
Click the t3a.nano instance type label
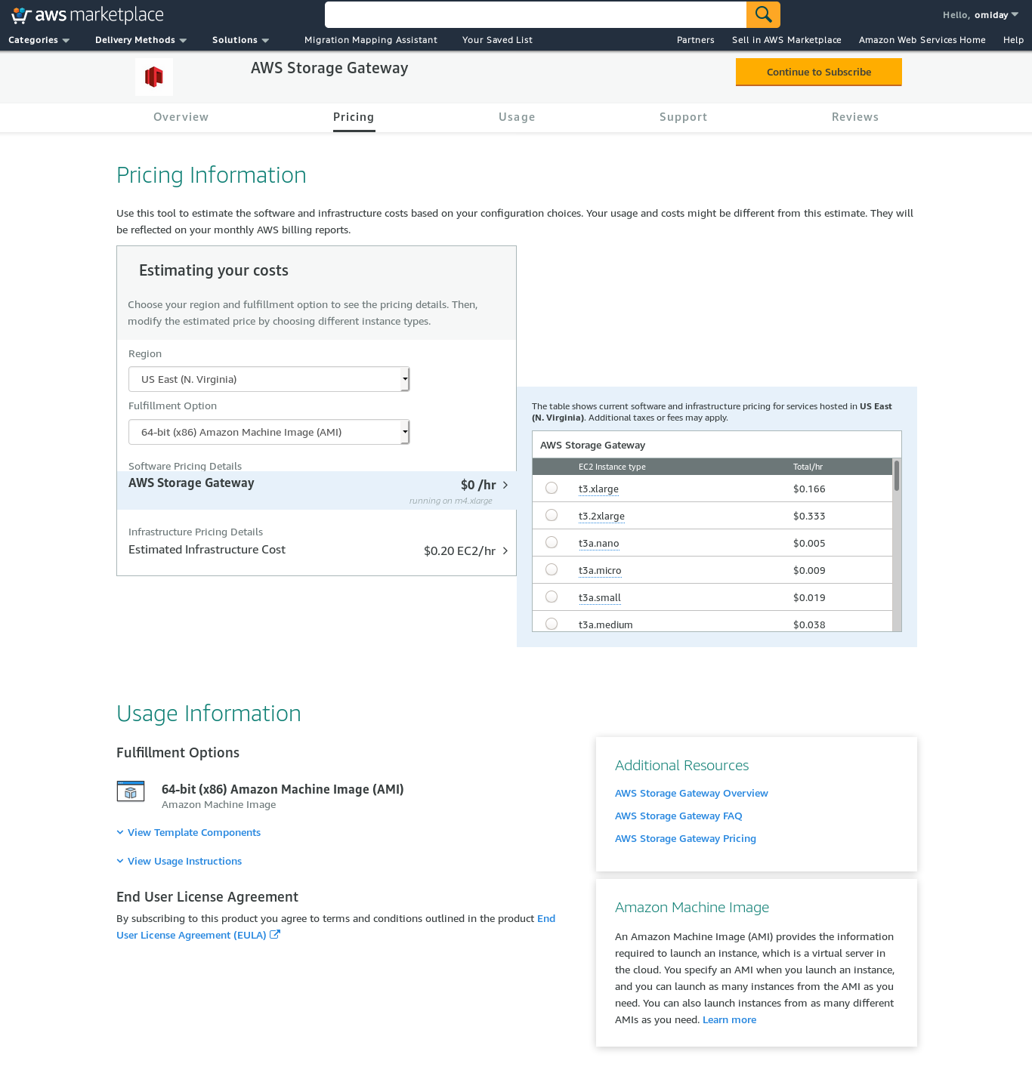pos(598,543)
